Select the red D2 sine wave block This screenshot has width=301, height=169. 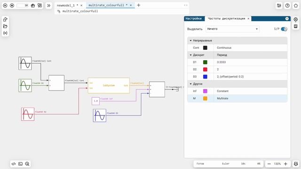click(28, 114)
